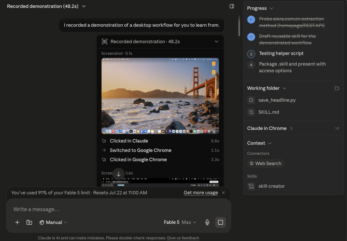Click the cursor icon beside Clicked in Claude

point(104,141)
